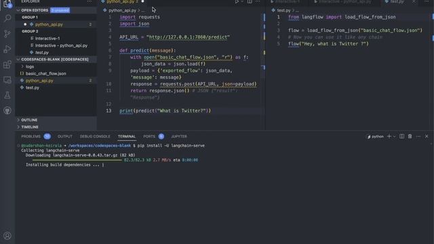Viewport: 434px width, 244px height.
Task: Open Explorer panel more actions menu
Action: tap(89, 1)
